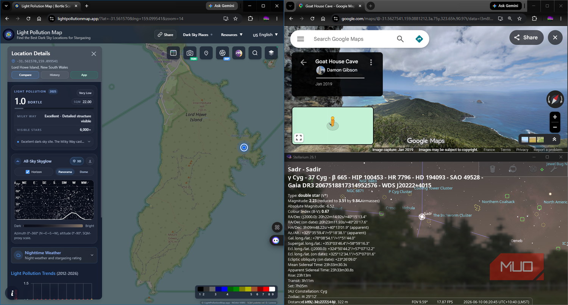The width and height of the screenshot is (568, 305).
Task: Click the Google Maps Share button
Action: tap(526, 37)
